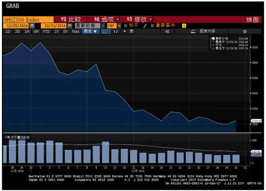Click the CNY currency field
Viewport: 266px width, 191px height.
coord(112,26)
